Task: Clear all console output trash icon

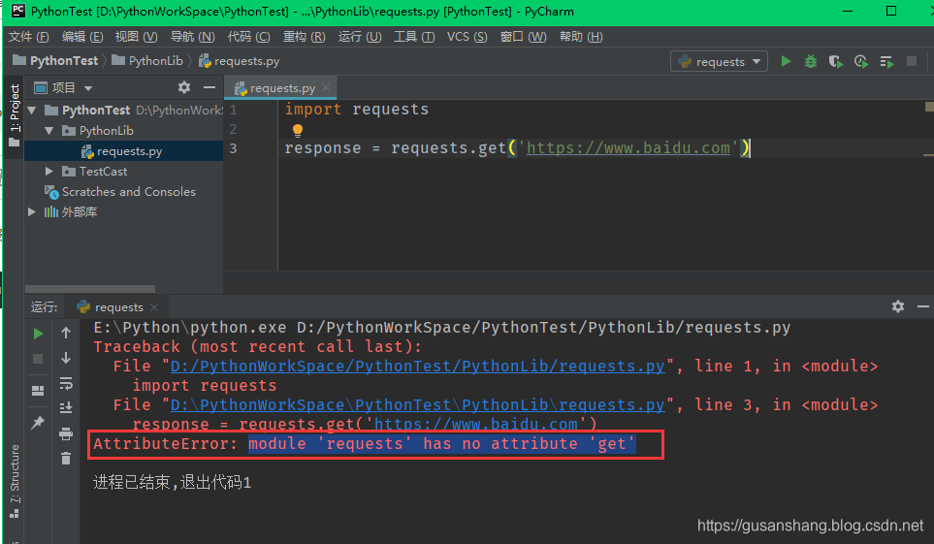Action: click(66, 459)
